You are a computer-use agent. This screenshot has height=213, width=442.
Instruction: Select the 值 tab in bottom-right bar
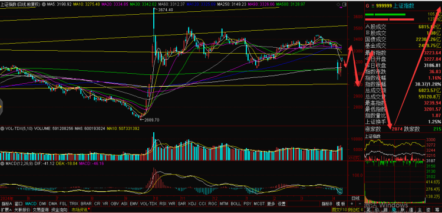410,210
